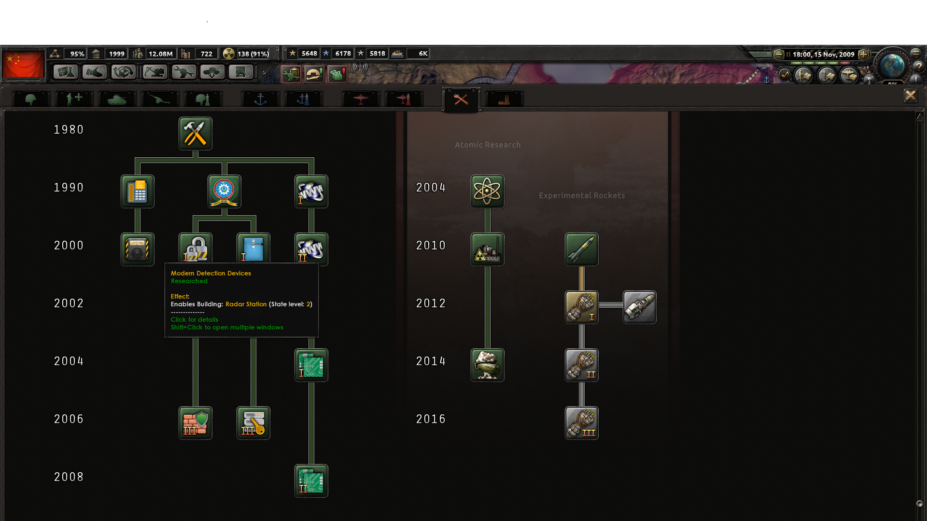927x521 pixels.
Task: Pause game by clicking the date display
Action: tap(823, 54)
